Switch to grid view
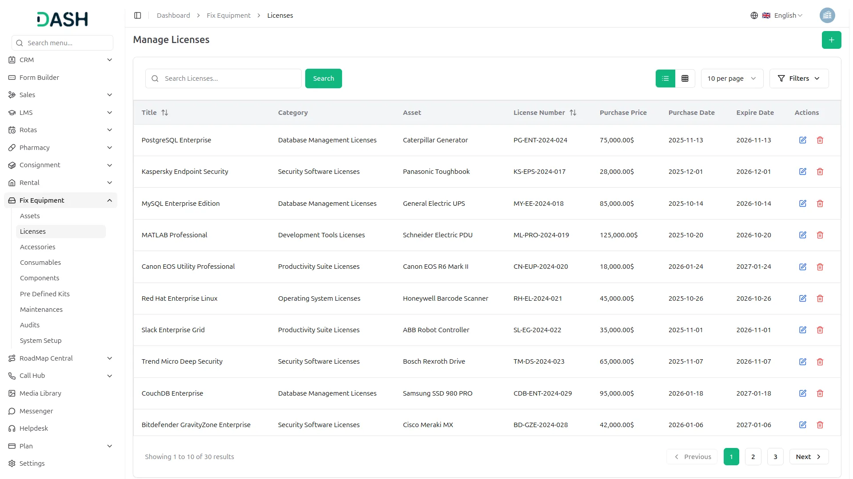Image resolution: width=853 pixels, height=479 pixels. [x=685, y=79]
